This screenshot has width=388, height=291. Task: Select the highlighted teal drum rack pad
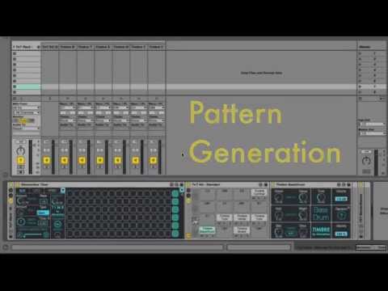tap(207, 230)
